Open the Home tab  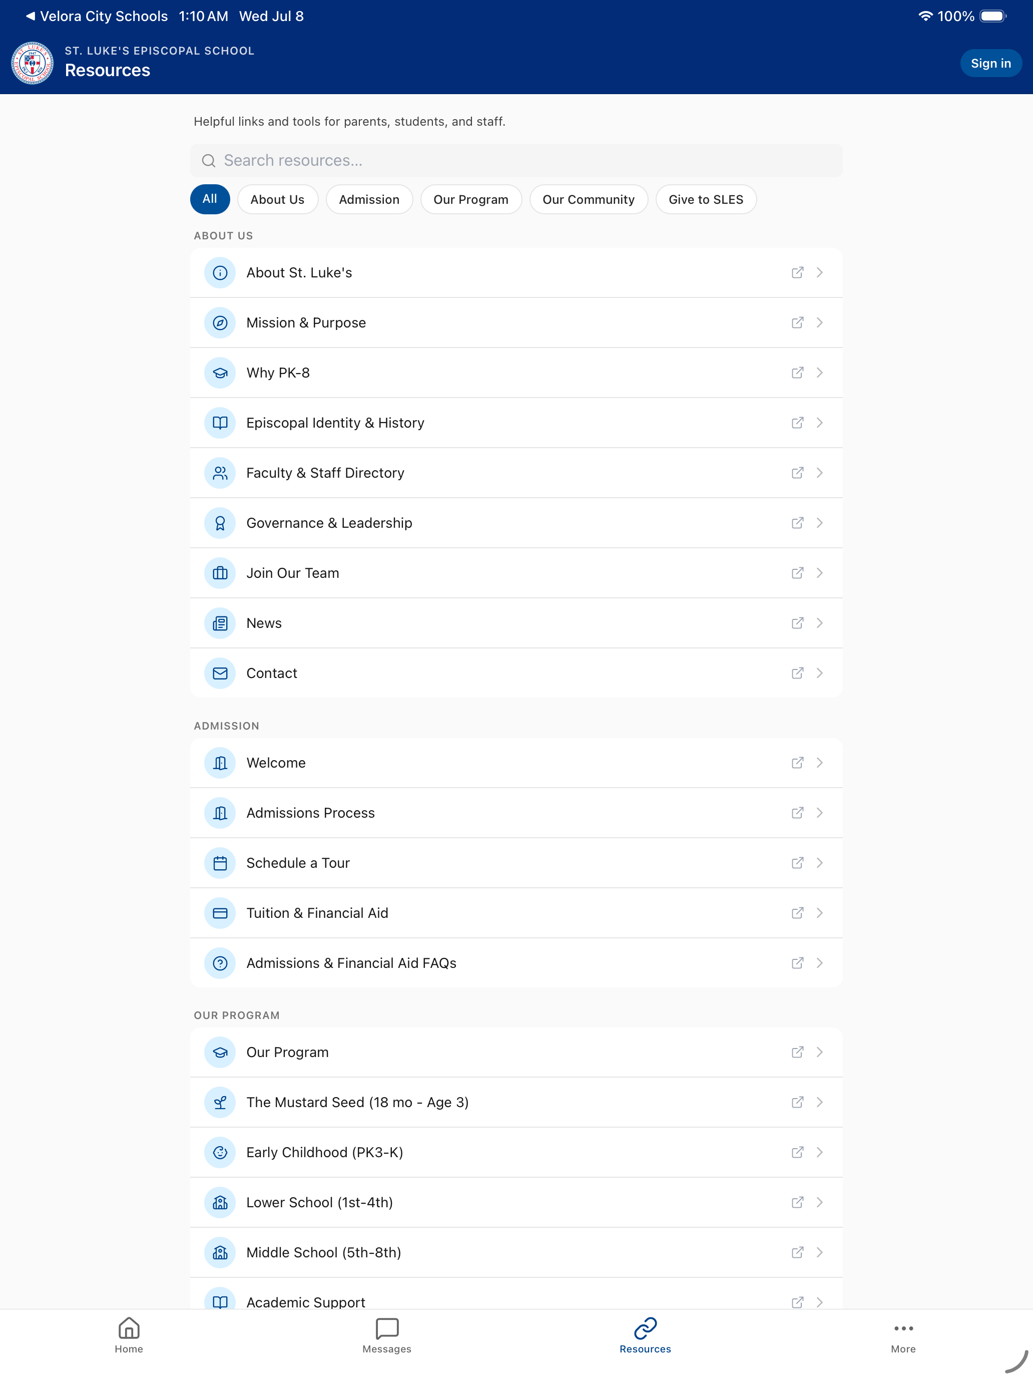click(x=129, y=1335)
